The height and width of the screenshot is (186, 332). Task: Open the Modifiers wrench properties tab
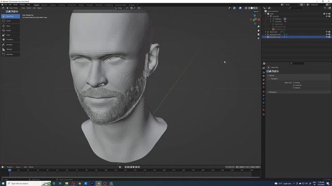(x=264, y=95)
